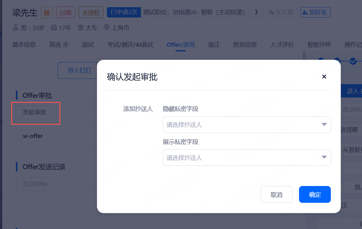Click the checked progress step circle
This screenshot has height=229, width=362.
(x=353, y=61)
